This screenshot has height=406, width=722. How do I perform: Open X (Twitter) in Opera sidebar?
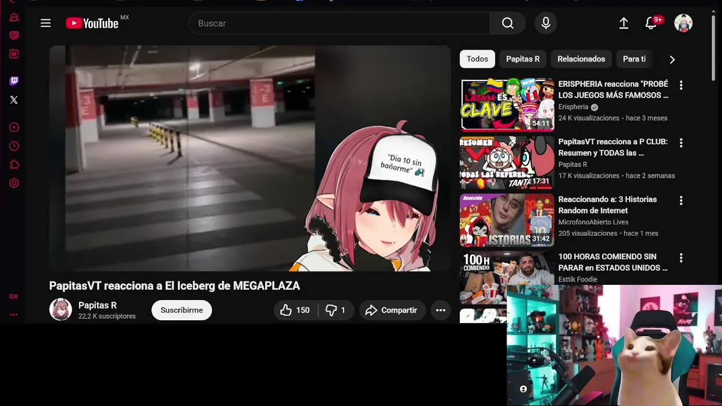(x=14, y=100)
